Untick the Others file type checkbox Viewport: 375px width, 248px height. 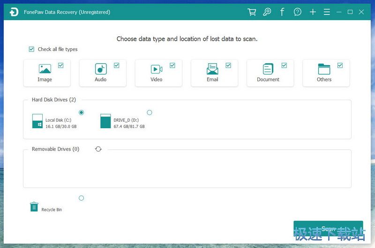[340, 66]
